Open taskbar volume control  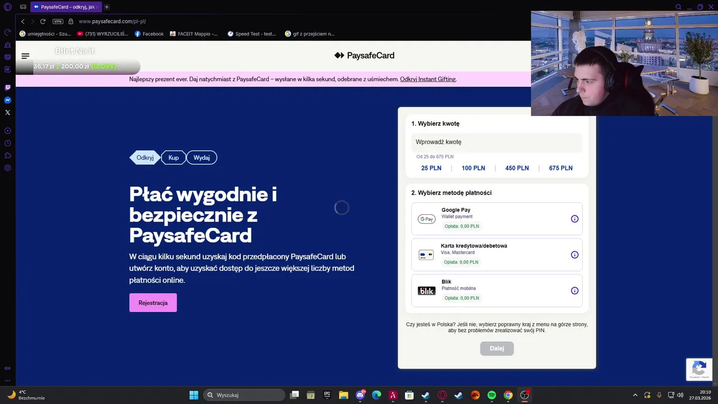680,395
